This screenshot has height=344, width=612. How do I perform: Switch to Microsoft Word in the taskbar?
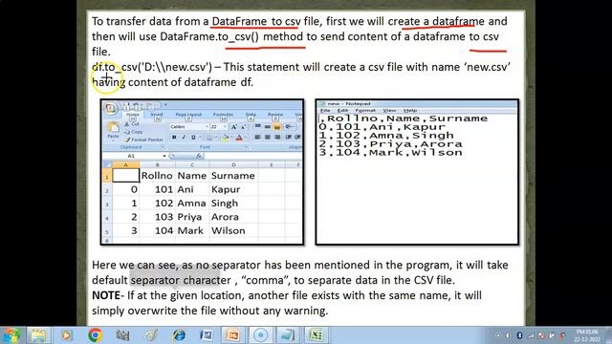[x=207, y=335]
